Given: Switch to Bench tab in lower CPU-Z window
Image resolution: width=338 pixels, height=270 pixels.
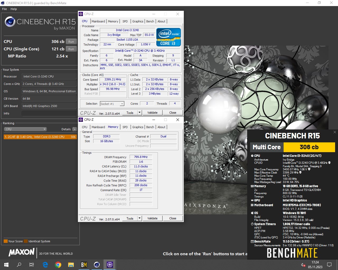Looking at the screenshot, I should [x=150, y=127].
